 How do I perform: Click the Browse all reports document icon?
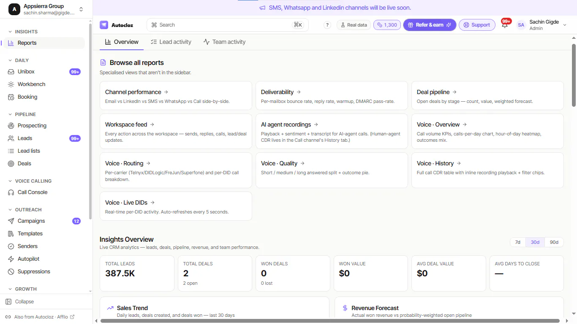coord(103,62)
